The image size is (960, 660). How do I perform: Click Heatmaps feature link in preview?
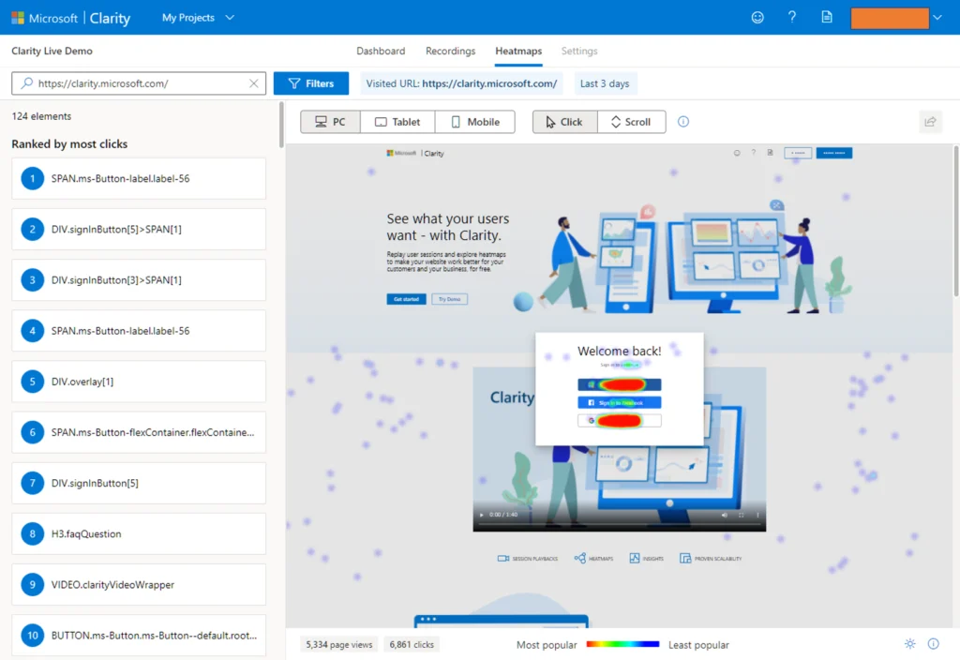pyautogui.click(x=593, y=559)
